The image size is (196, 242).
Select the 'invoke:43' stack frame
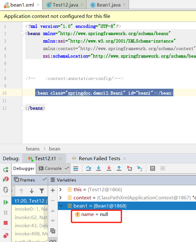click(x=30, y=225)
